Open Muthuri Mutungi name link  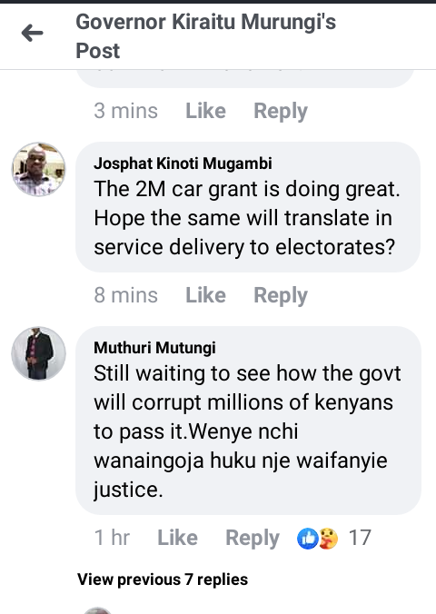point(154,348)
